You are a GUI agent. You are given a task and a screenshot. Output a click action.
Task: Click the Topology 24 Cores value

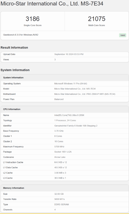(65, 120)
